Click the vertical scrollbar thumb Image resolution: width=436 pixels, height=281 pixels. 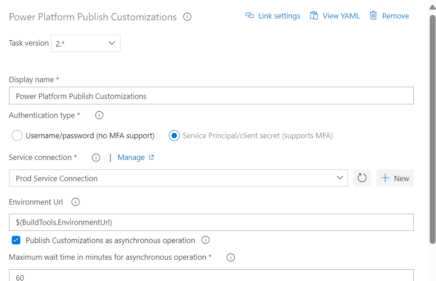pos(432,129)
